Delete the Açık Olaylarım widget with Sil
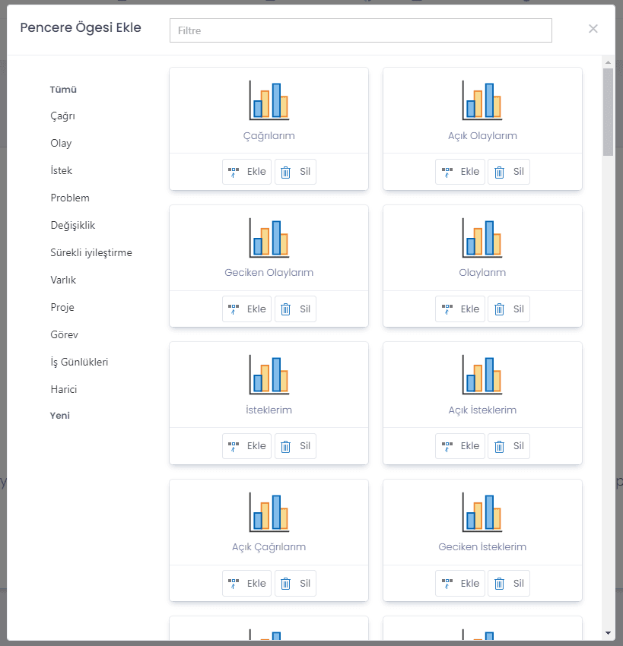Viewport: 623px width, 646px height. (509, 172)
